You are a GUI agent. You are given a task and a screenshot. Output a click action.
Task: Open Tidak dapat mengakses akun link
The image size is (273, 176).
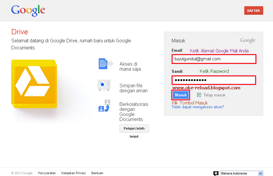198,107
